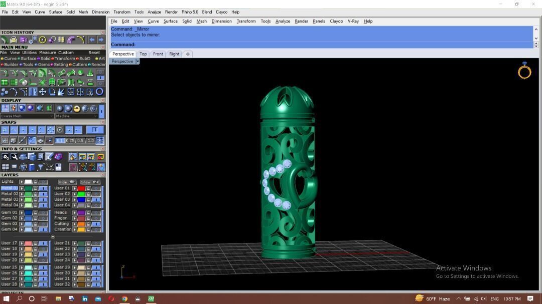
Task: Click the User 01 red color swatch
Action: tap(81, 188)
